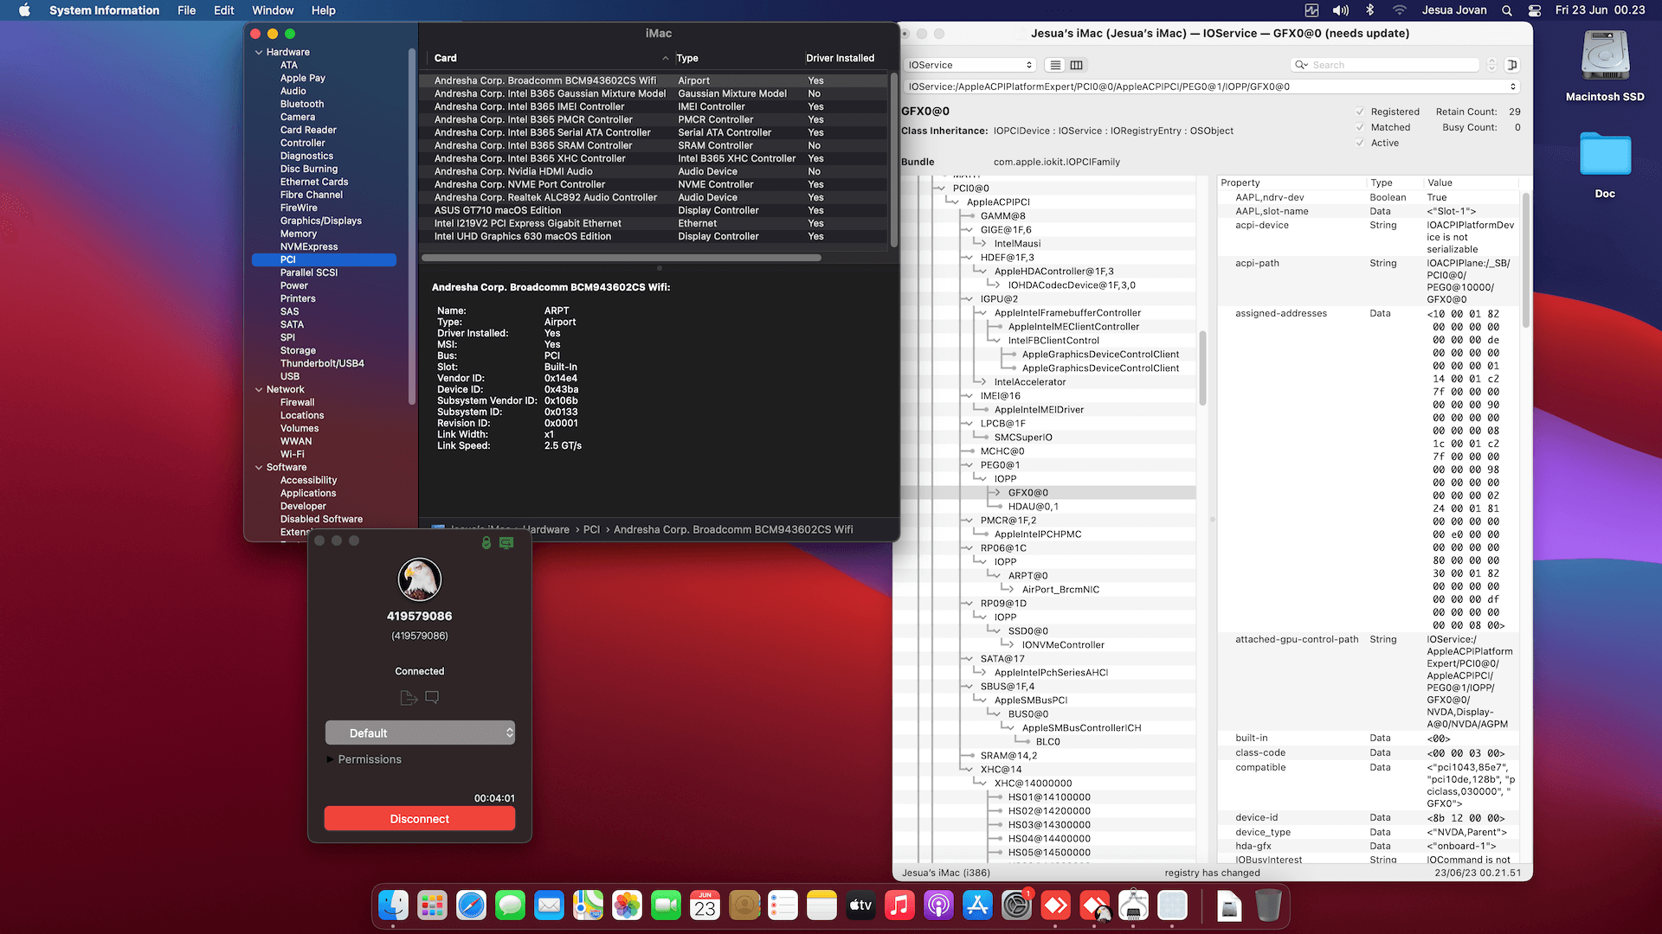1662x934 pixels.
Task: Open the Apple menu
Action: [x=24, y=10]
